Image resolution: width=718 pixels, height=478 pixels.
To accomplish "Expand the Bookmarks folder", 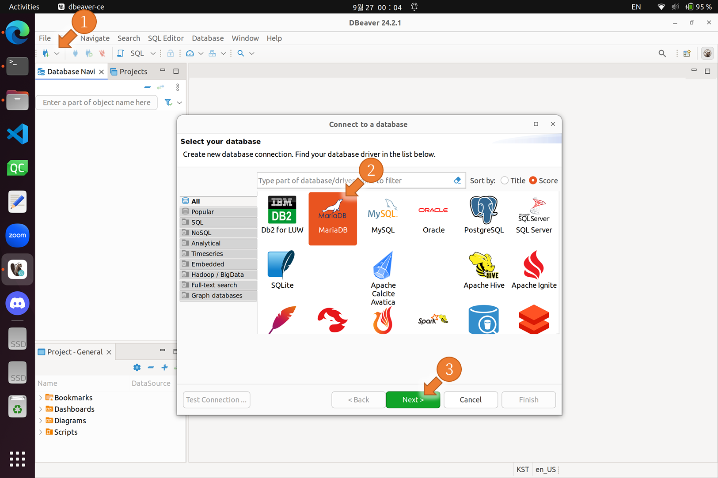I will pos(41,398).
